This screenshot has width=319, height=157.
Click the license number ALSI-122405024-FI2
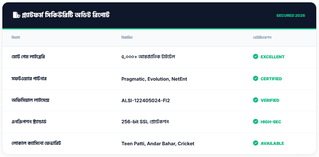[146, 101]
